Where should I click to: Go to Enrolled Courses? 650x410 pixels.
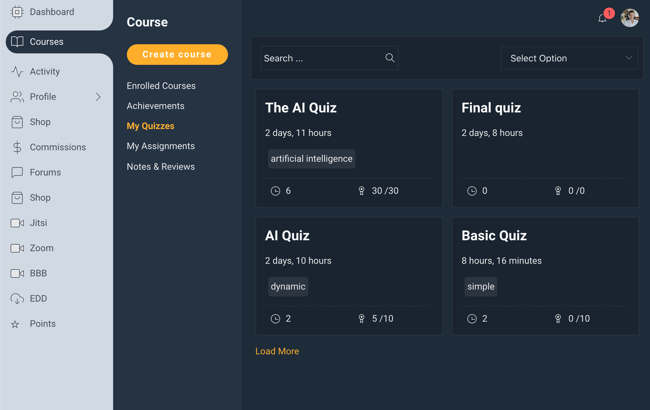click(161, 86)
